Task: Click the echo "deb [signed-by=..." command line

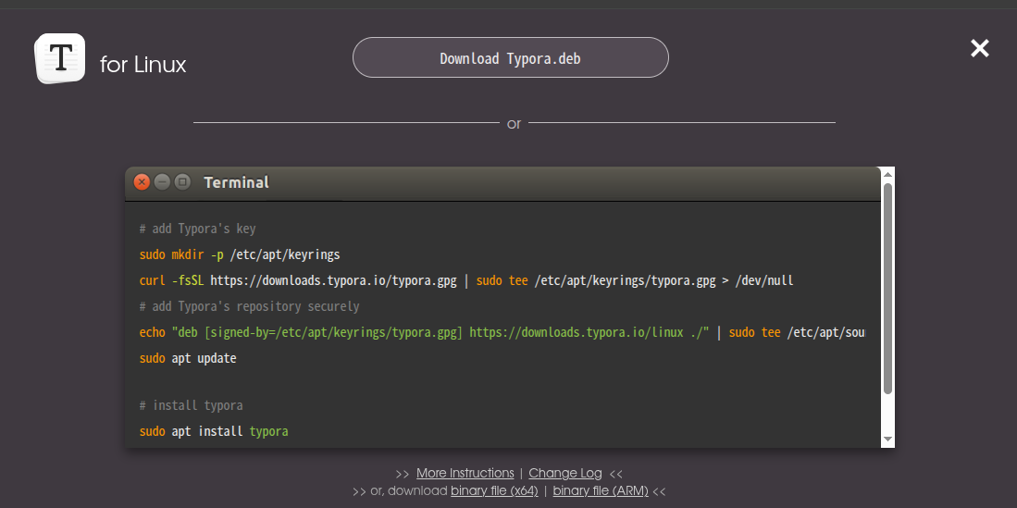Action: tap(502, 332)
